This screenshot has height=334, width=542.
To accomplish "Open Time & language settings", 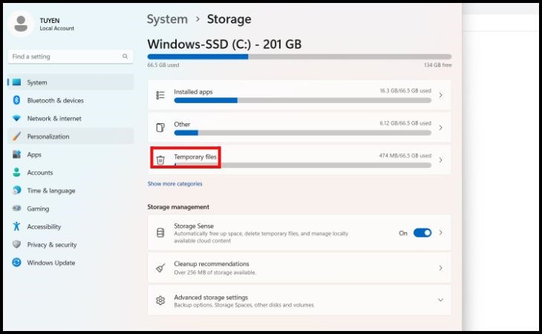I will coord(51,191).
